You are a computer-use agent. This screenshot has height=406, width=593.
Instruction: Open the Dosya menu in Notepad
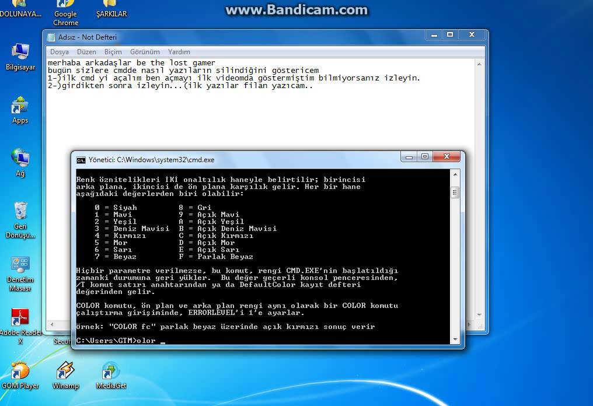[60, 52]
